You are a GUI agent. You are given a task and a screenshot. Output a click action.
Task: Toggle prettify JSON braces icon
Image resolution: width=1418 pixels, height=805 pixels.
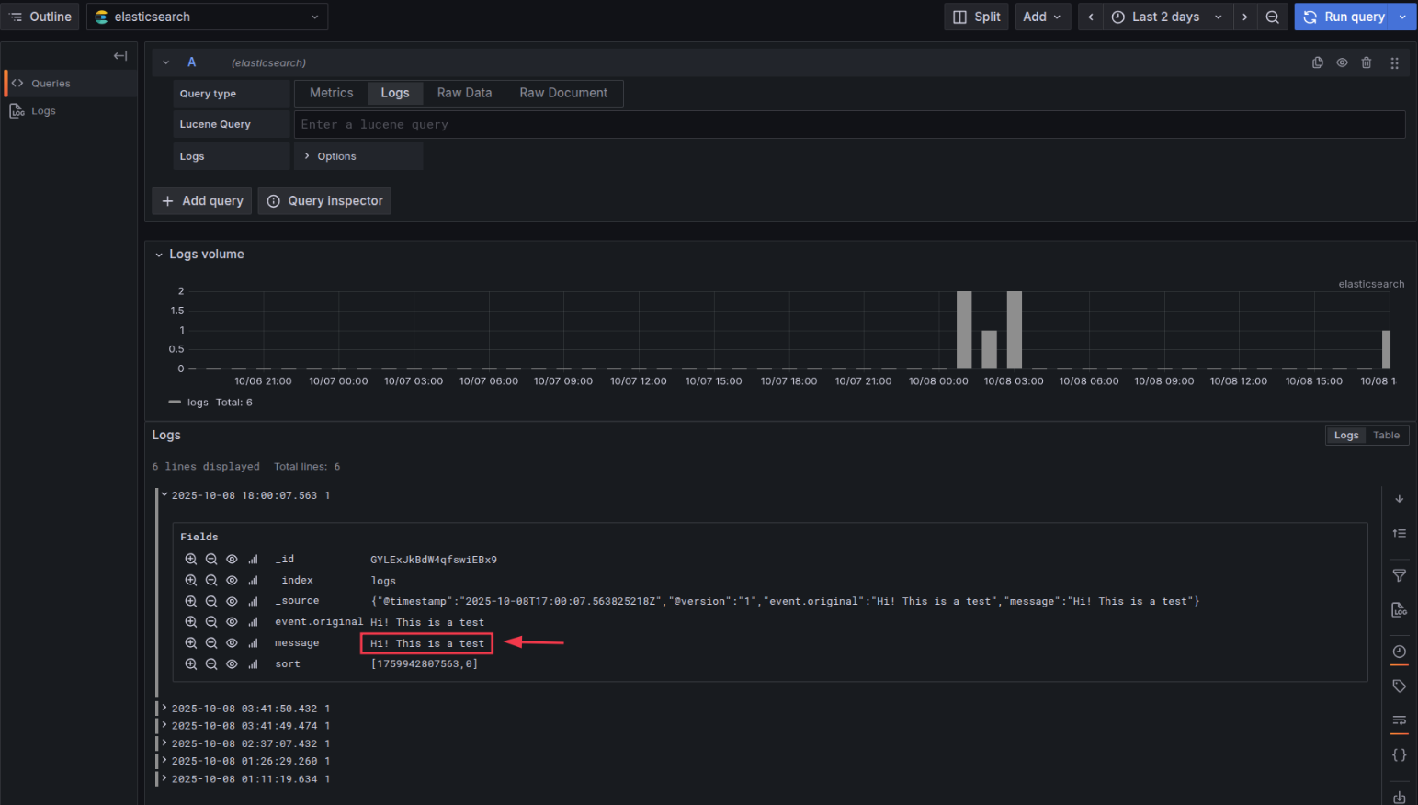coord(1399,754)
